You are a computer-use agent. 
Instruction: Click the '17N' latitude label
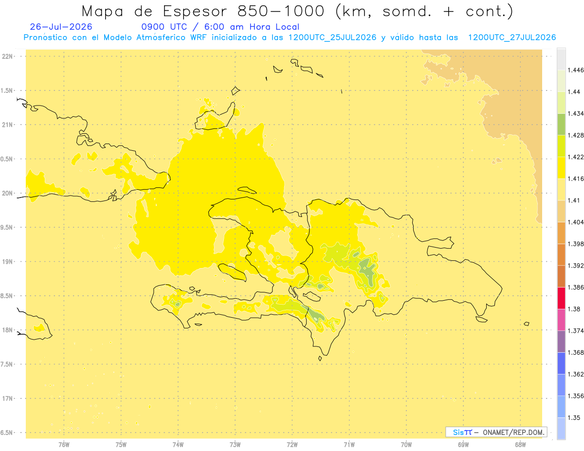click(x=8, y=398)
